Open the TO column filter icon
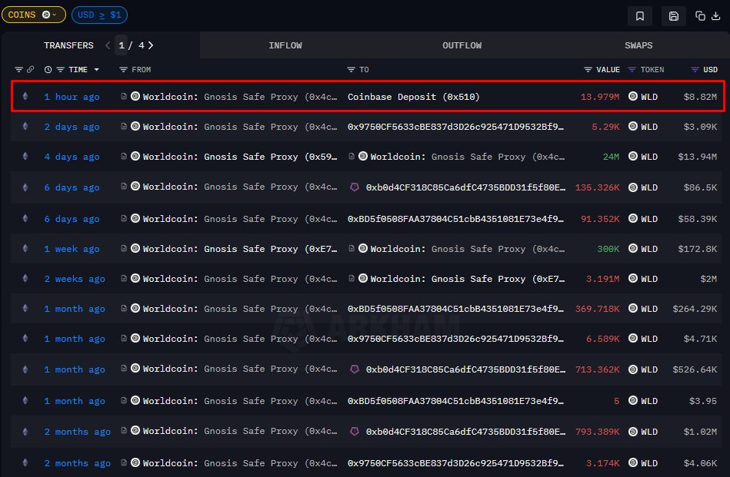This screenshot has height=477, width=730. click(x=352, y=70)
